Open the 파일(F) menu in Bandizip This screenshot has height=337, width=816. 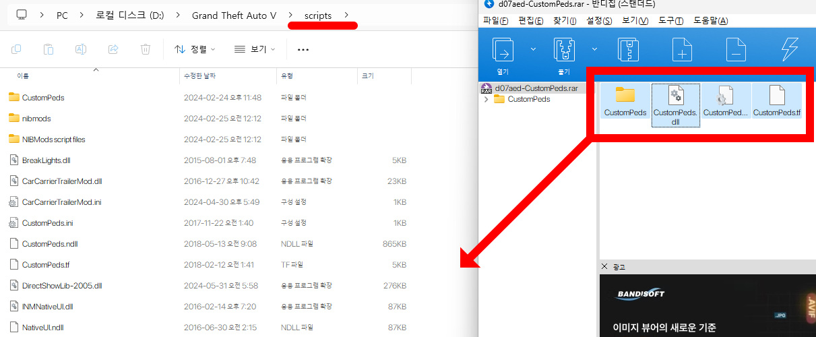click(x=496, y=21)
